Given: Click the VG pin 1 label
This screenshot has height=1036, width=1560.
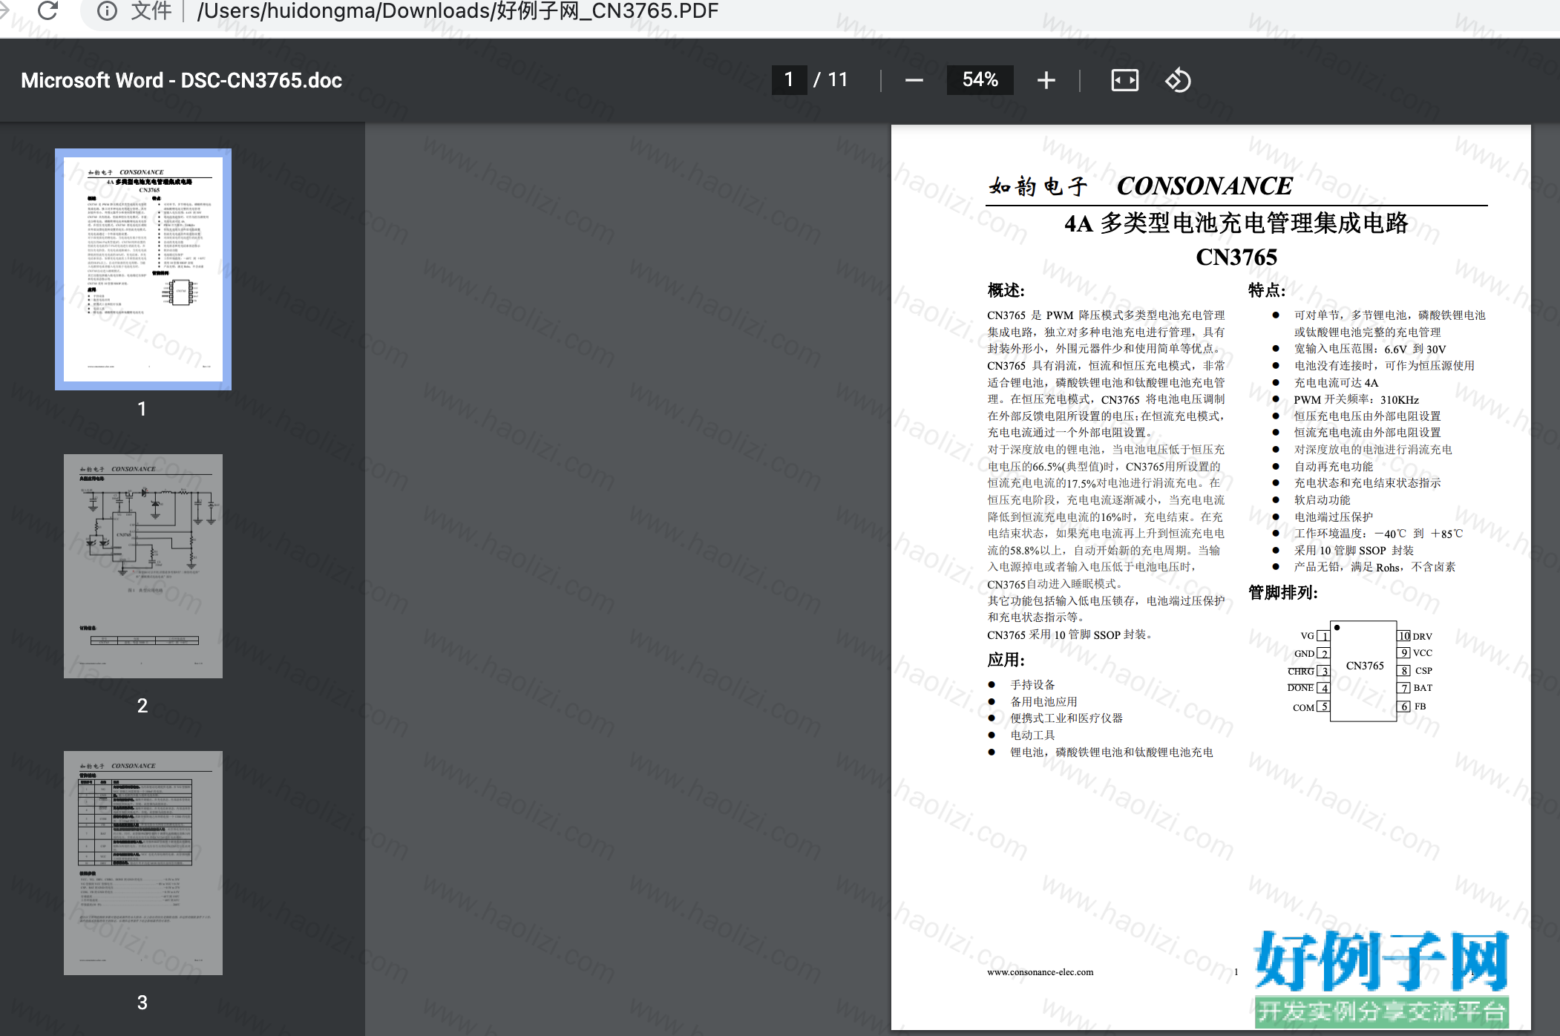Looking at the screenshot, I should coord(1307,636).
